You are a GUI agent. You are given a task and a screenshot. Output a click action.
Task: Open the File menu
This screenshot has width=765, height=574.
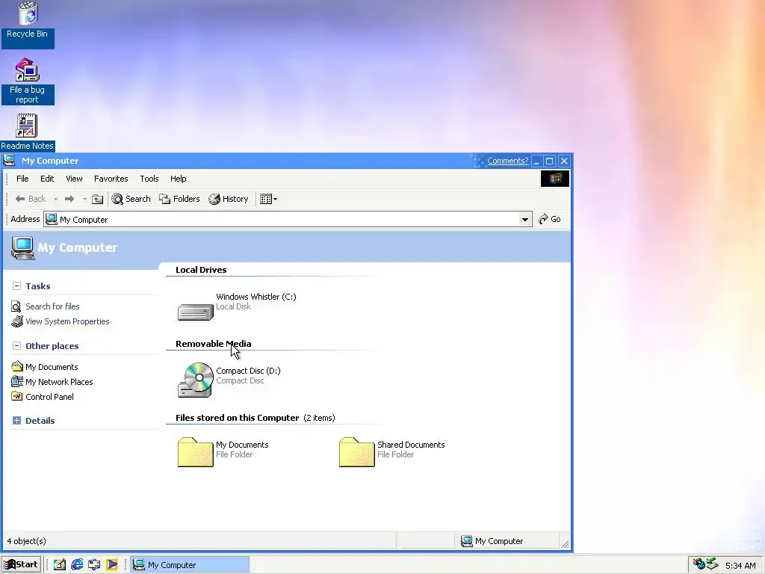22,179
